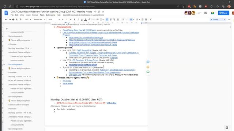
Task: Open the Normal text style dropdown
Action: 39,19
